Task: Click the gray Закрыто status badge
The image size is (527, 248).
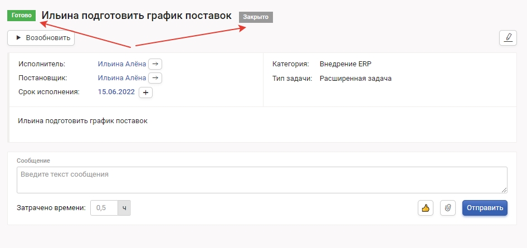Action: 256,17
